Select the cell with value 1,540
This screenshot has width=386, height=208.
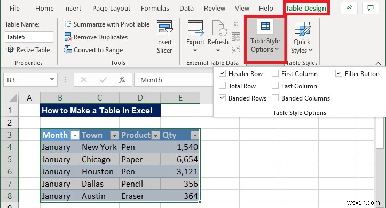(x=180, y=147)
